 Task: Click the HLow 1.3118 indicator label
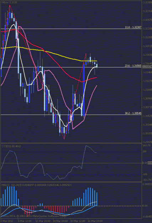[x=9, y=2]
